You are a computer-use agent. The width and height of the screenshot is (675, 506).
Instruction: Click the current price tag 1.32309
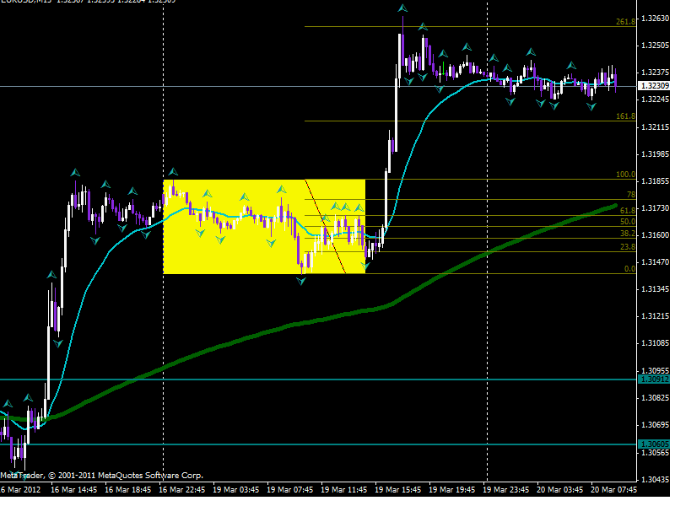point(655,86)
